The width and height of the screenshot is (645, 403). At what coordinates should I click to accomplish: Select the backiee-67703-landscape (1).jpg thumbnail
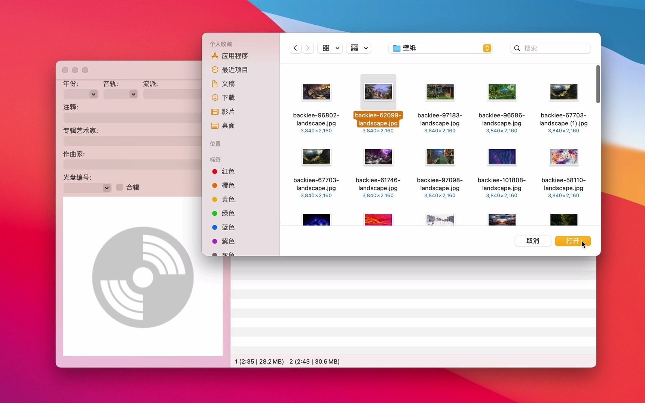pos(563,92)
